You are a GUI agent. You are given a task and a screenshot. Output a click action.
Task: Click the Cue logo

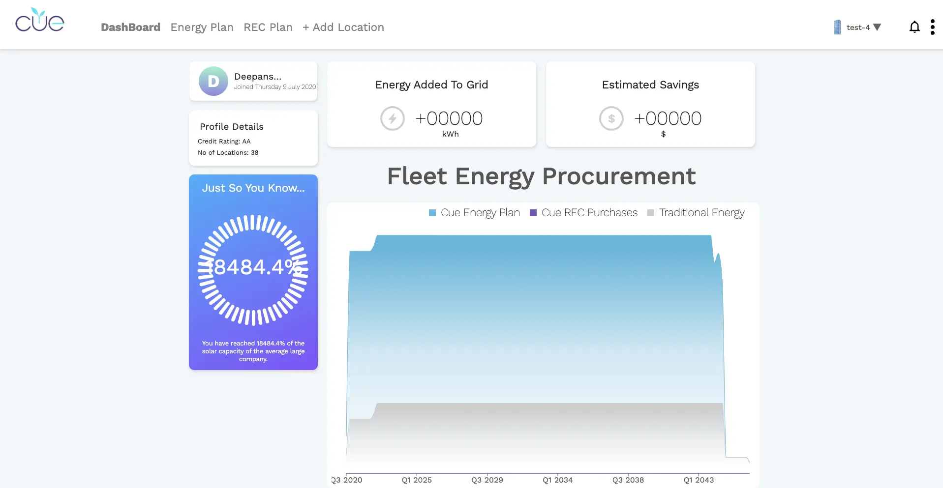pyautogui.click(x=40, y=20)
